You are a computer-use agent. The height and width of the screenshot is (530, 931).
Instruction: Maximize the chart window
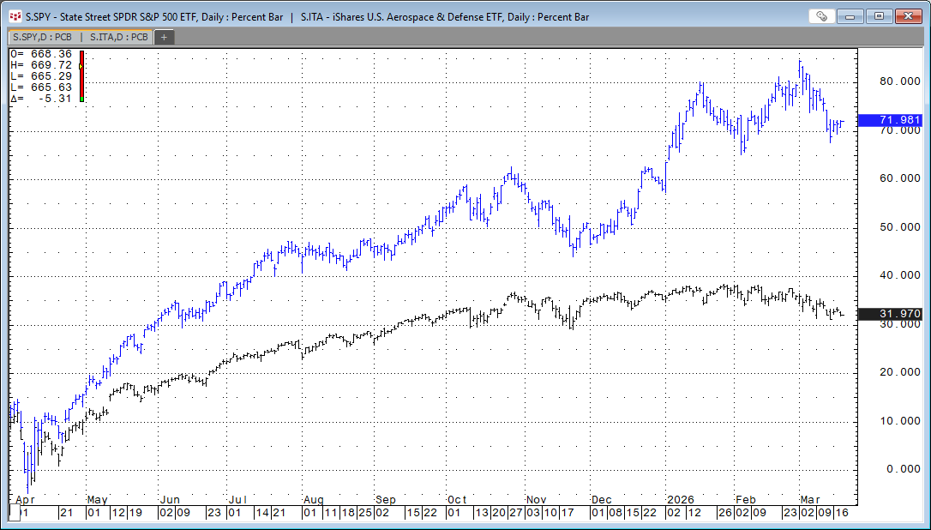(879, 15)
